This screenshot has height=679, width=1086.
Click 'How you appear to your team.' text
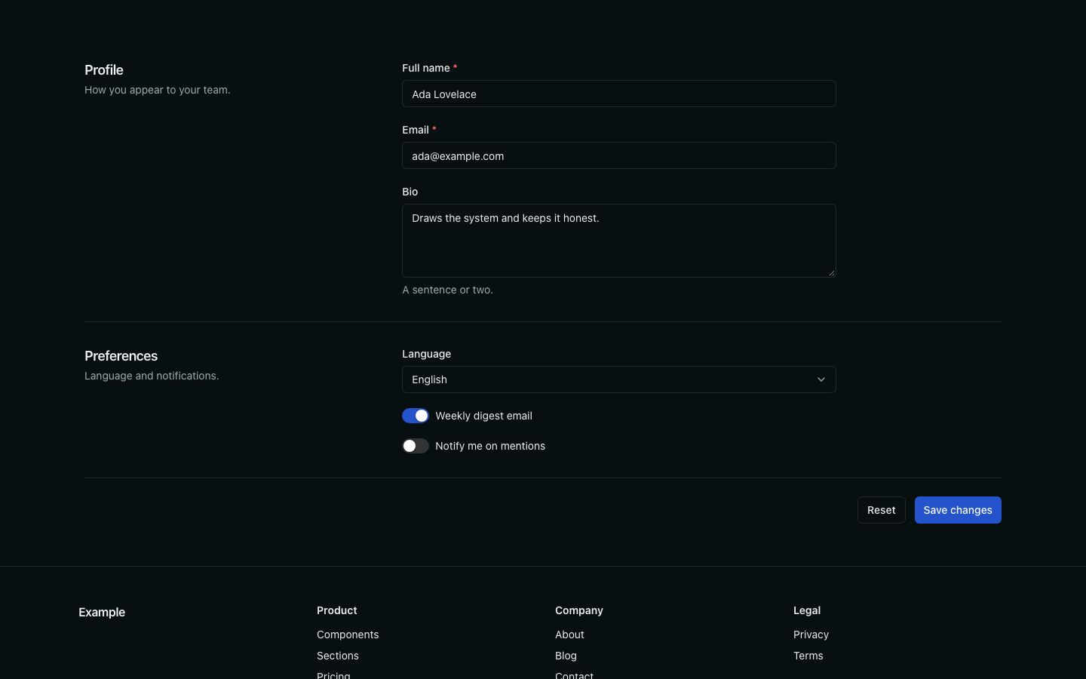tap(158, 90)
